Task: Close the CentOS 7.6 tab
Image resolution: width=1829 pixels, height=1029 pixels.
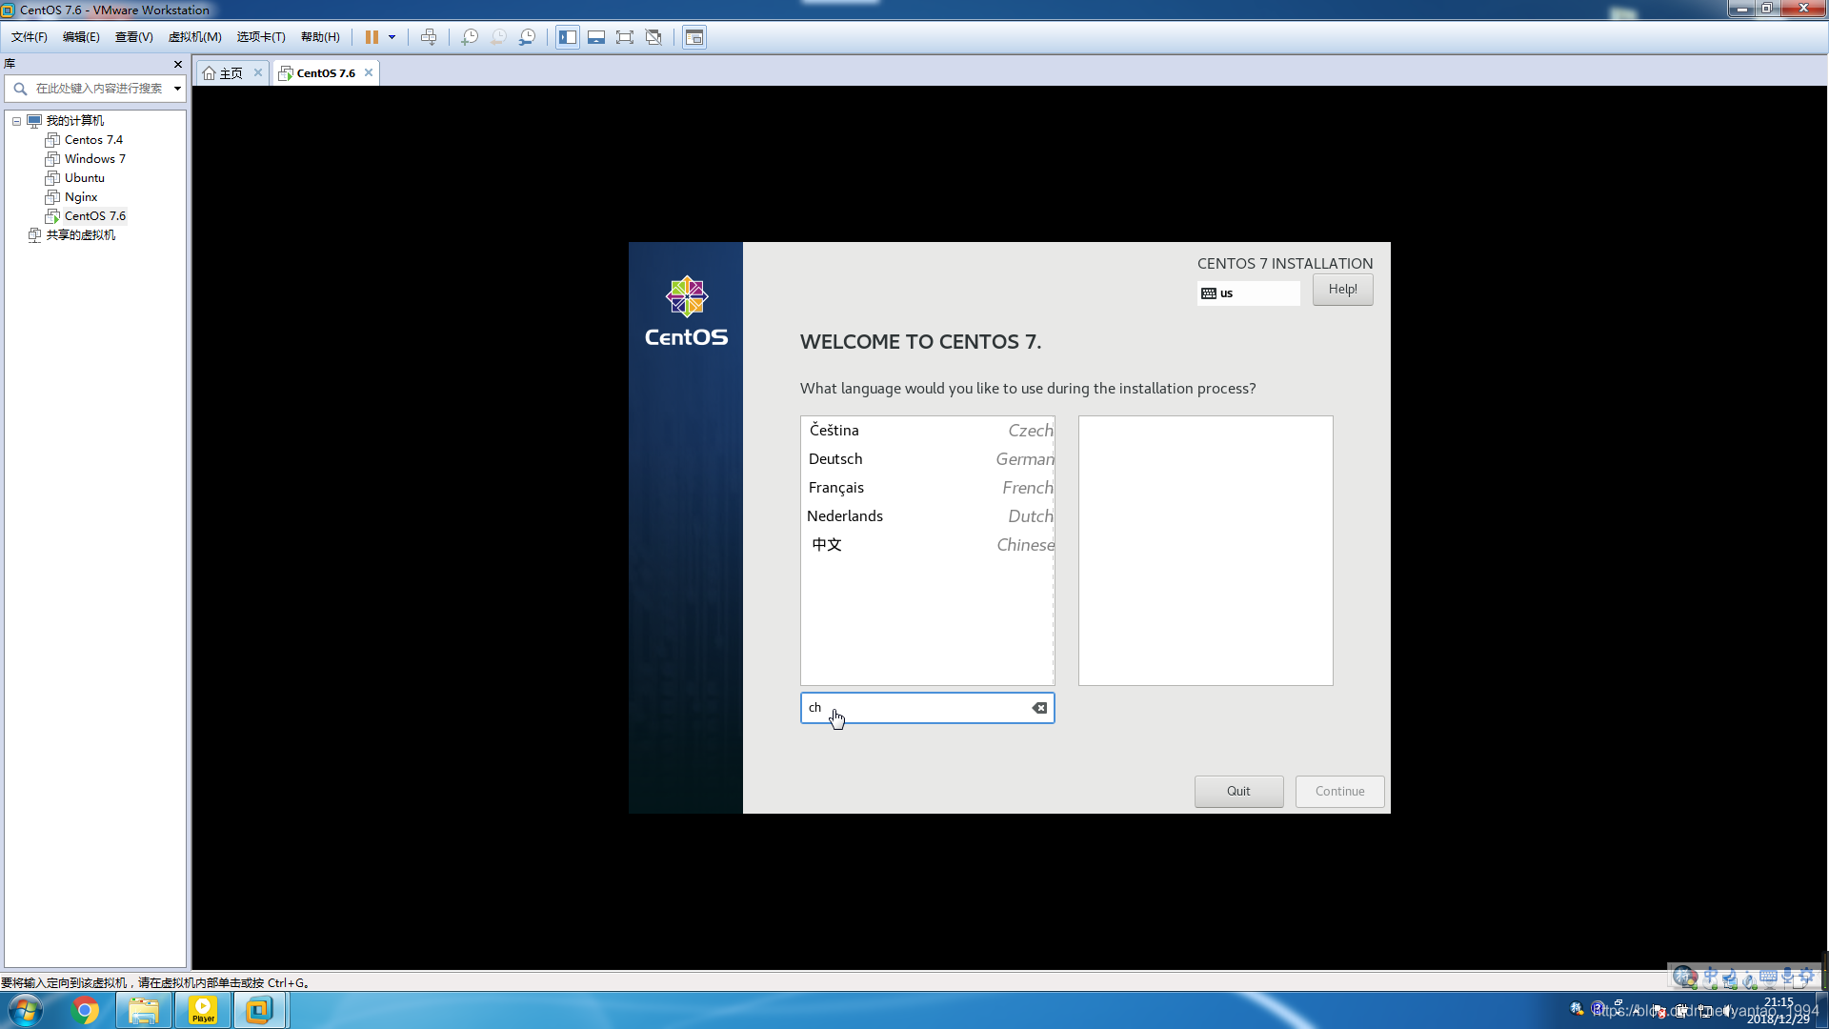Action: click(x=369, y=72)
